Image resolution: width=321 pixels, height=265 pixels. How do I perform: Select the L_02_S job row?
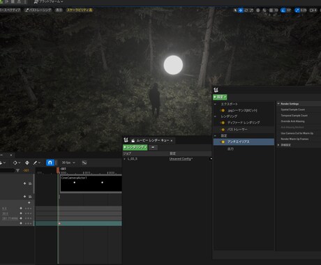pyautogui.click(x=167, y=159)
